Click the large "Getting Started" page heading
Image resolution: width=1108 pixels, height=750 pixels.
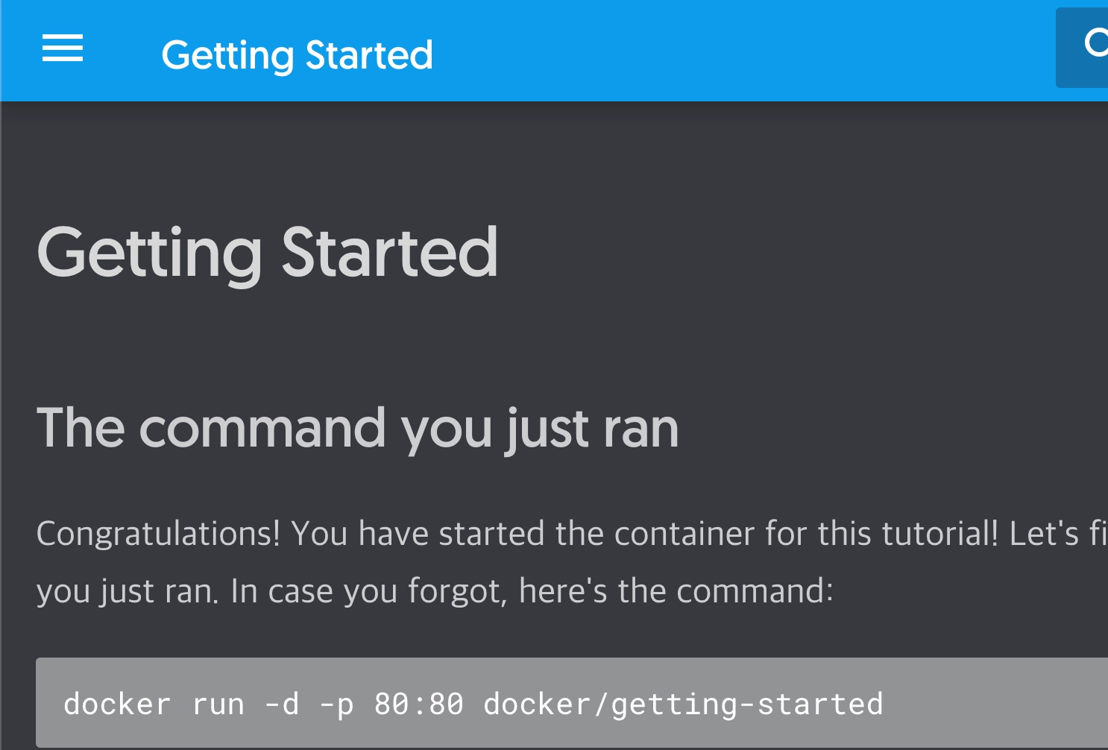click(267, 252)
